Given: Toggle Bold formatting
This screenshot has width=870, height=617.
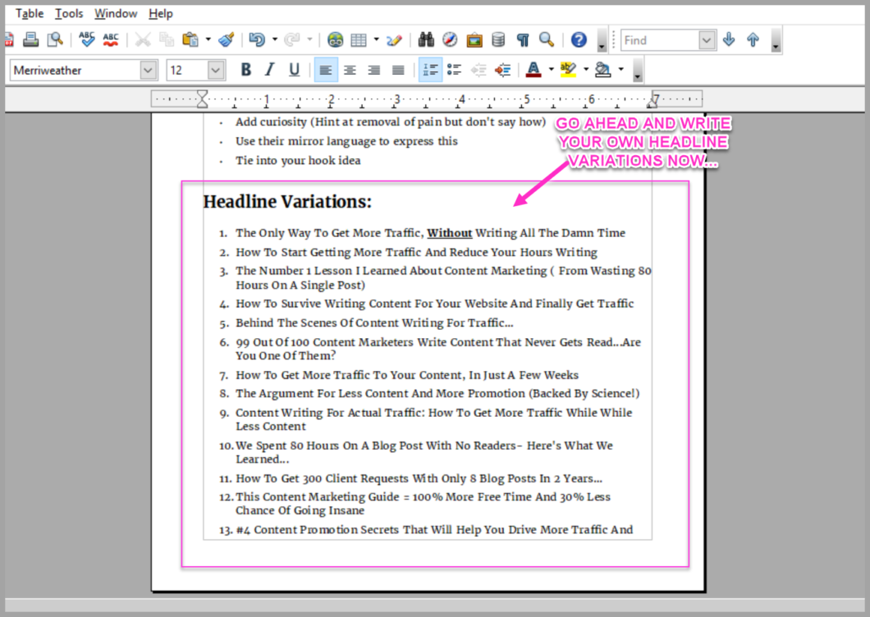Looking at the screenshot, I should (x=245, y=70).
